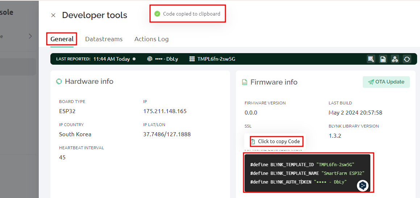Viewport: 420px width, 198px height.
Task: Close the Developer tools panel
Action: click(x=53, y=15)
